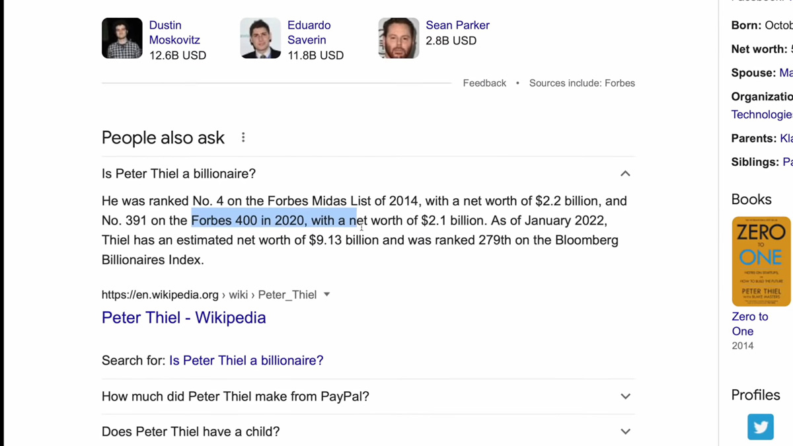Open the Zero to One title link
The image size is (793, 446).
(750, 324)
